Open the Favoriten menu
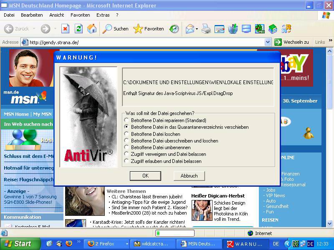 point(80,15)
